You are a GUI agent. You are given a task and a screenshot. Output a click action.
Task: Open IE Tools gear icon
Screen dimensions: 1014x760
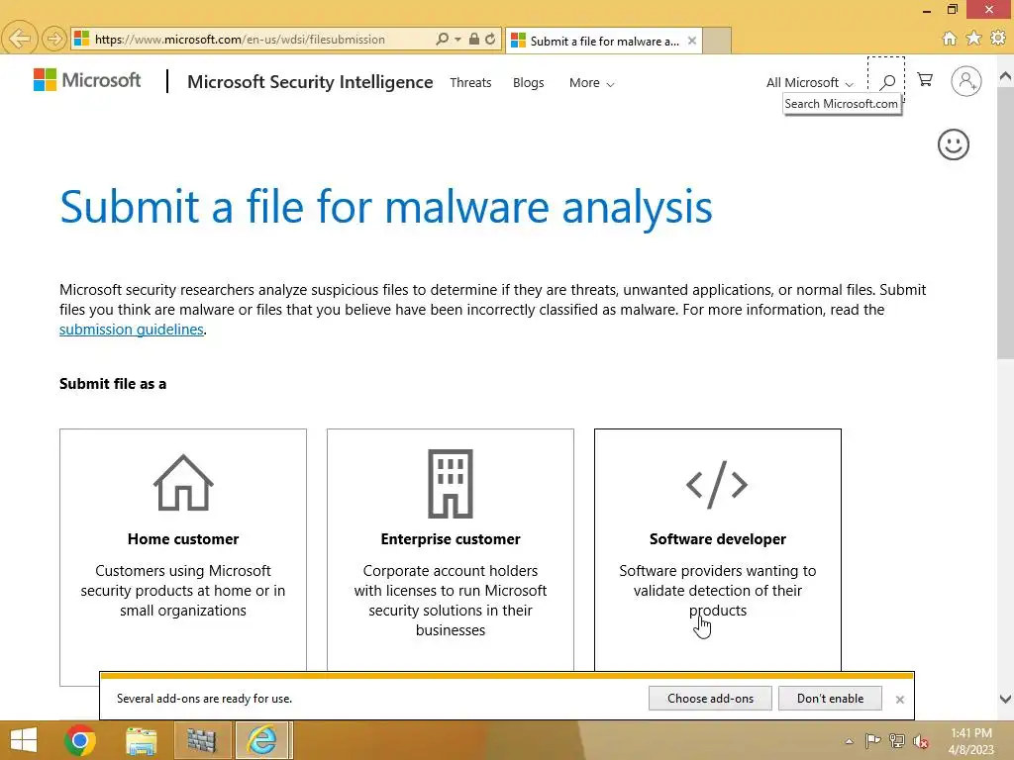pyautogui.click(x=998, y=39)
